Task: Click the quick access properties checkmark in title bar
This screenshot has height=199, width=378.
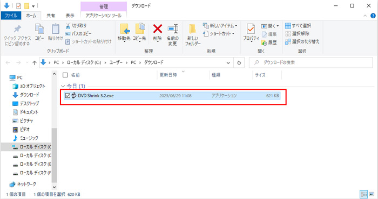Action: click(18, 6)
